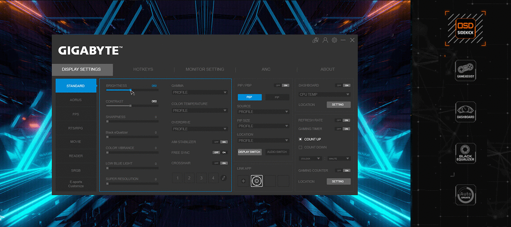Click the AORUS logo icon in title bar
Screen dimensions: 511x227
click(315, 40)
